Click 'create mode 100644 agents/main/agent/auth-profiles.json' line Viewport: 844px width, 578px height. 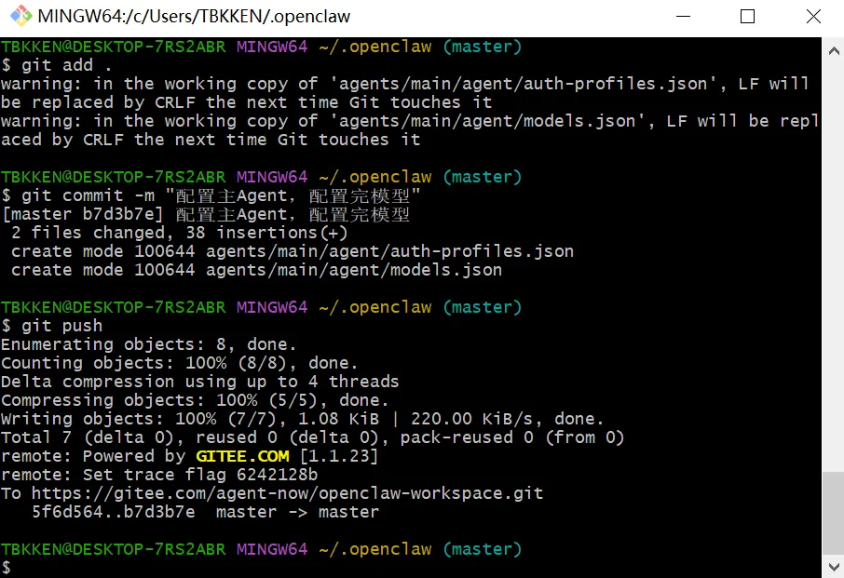[293, 251]
